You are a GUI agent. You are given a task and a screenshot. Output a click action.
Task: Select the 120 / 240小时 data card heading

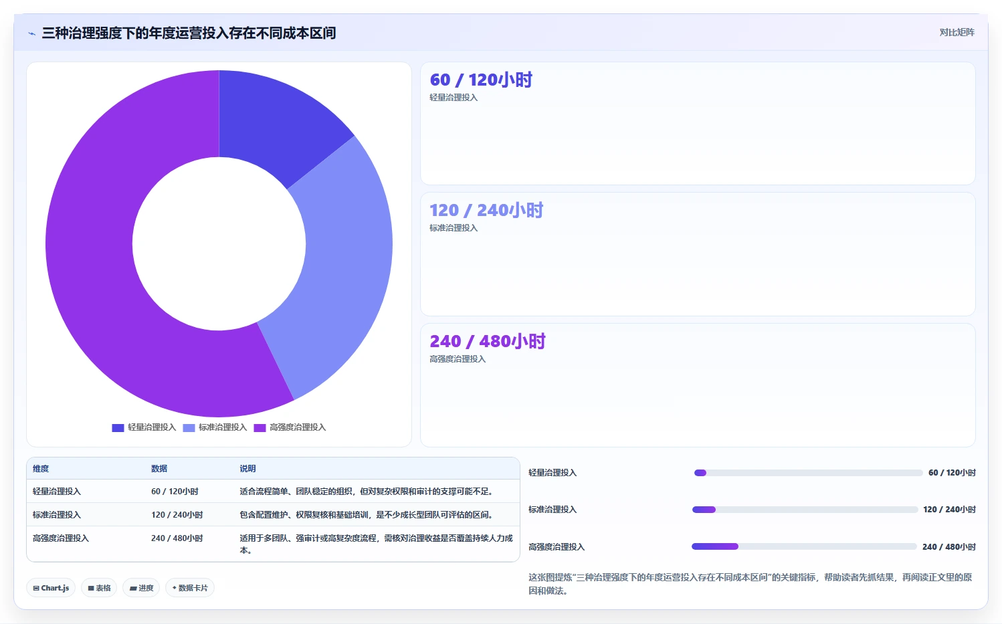point(486,210)
